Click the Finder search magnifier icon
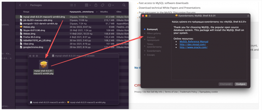The image size is (262, 110). coord(124,5)
